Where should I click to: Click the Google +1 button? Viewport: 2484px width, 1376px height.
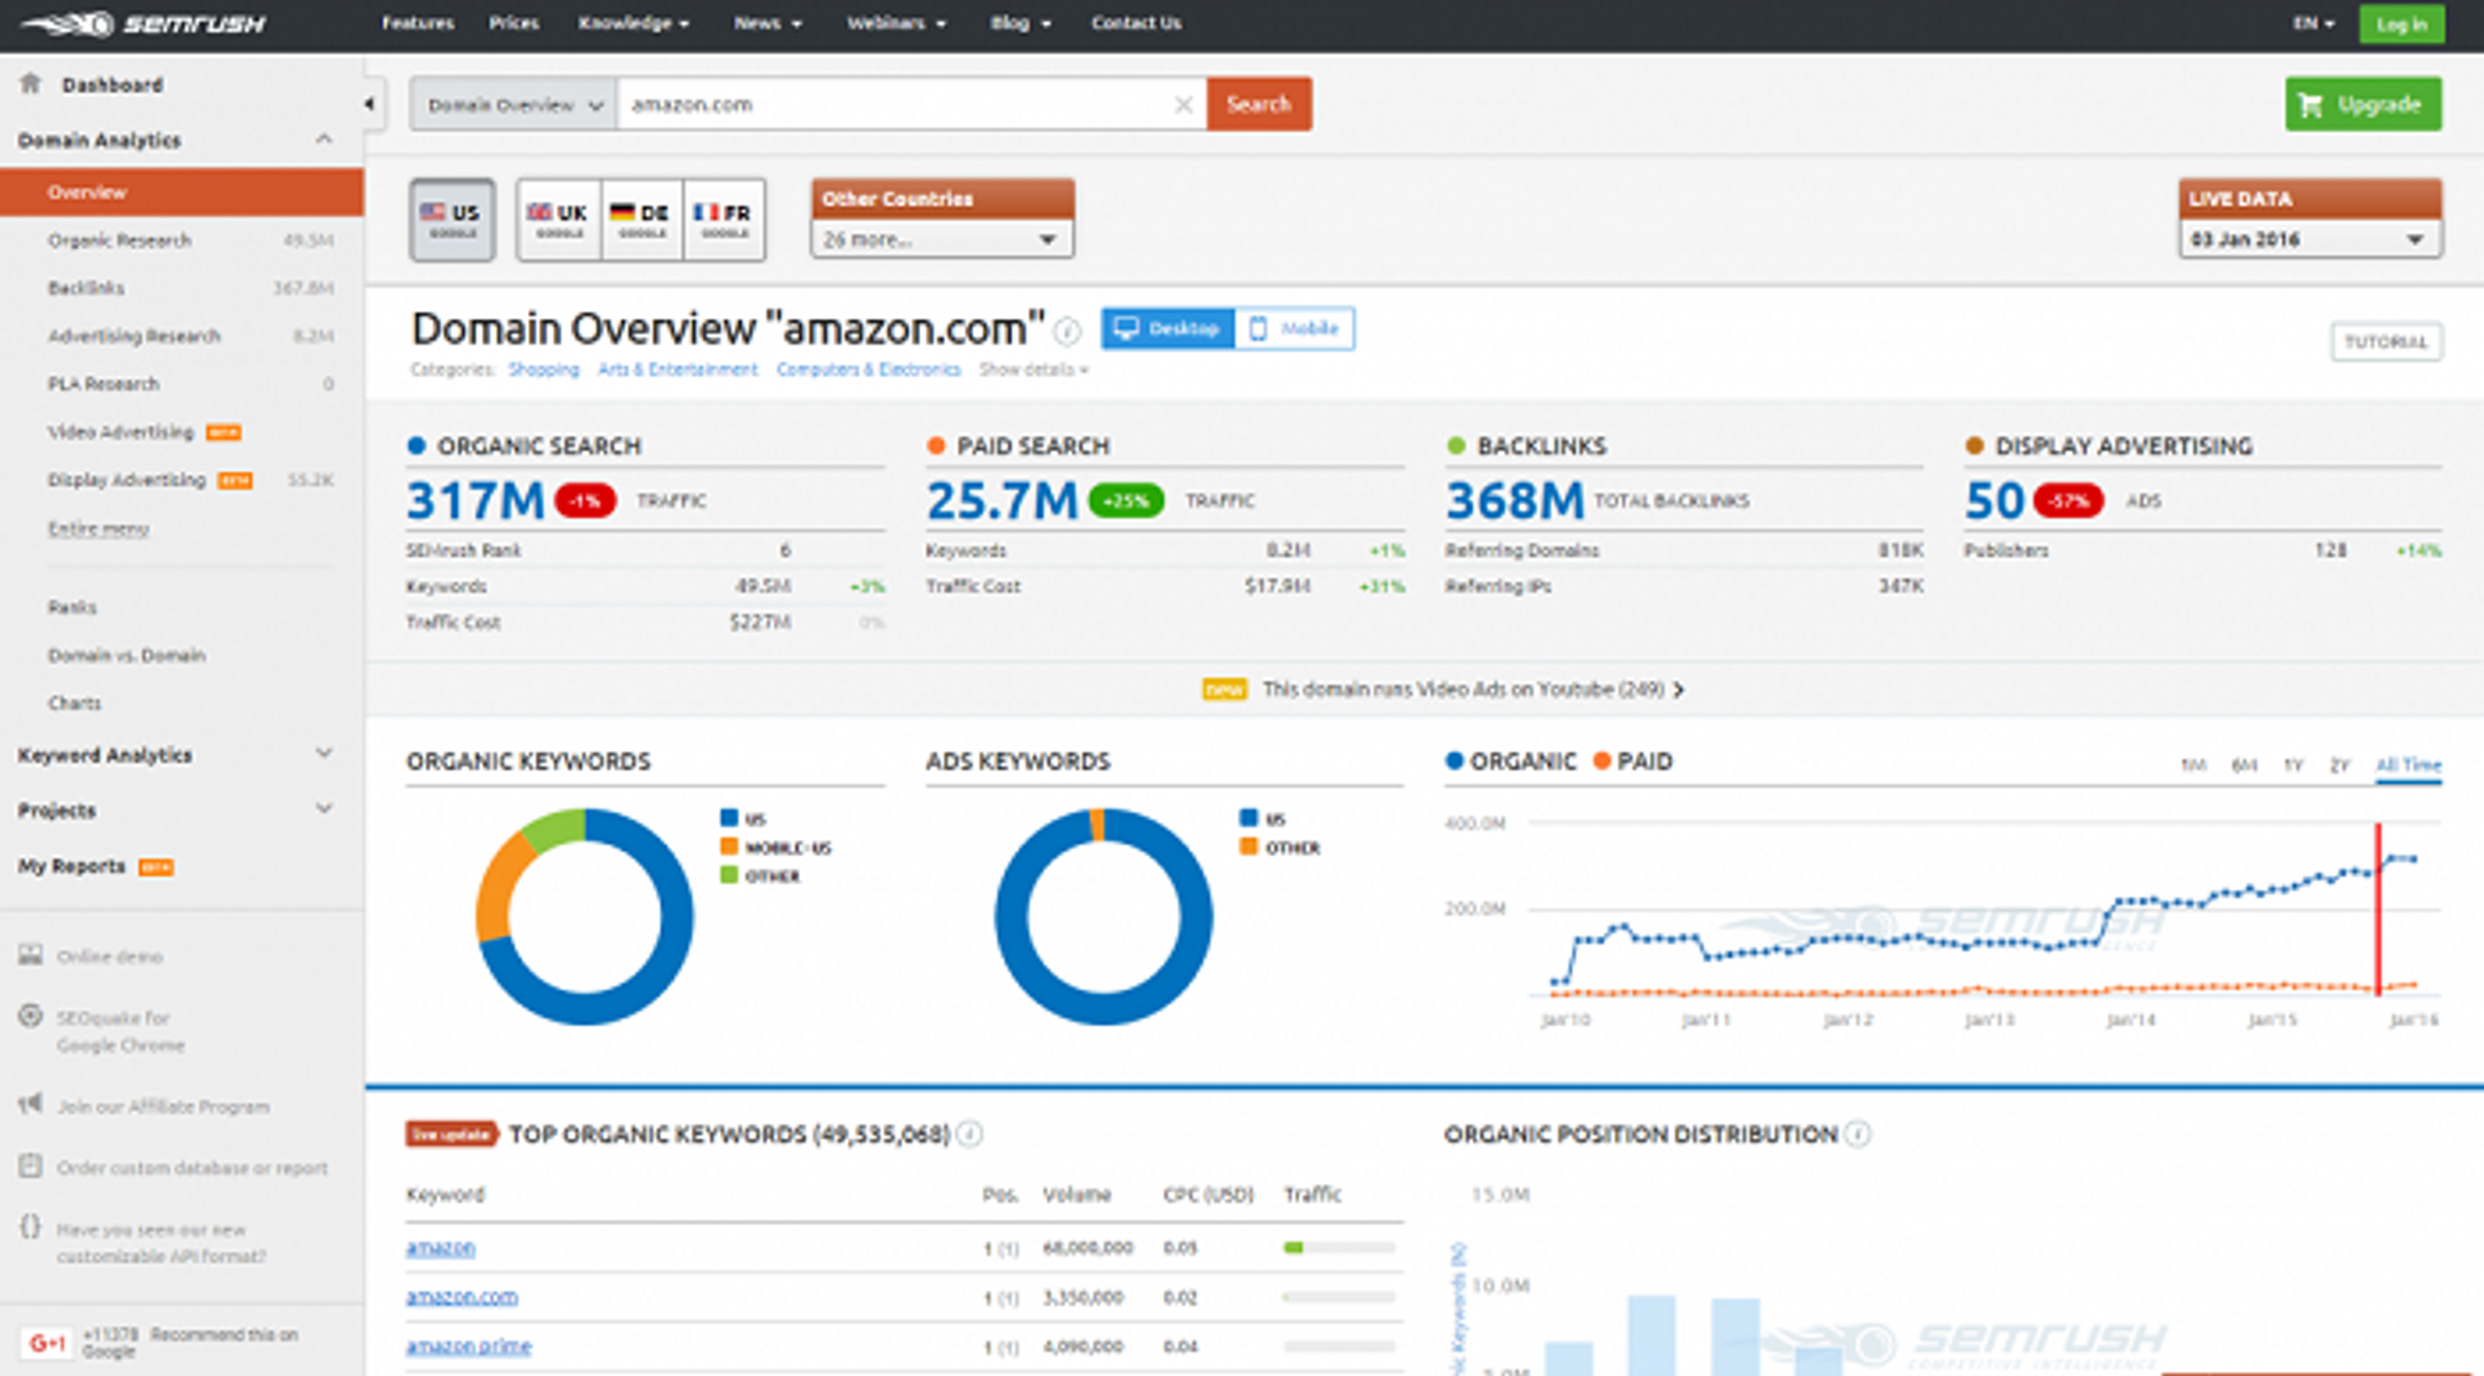point(47,1342)
